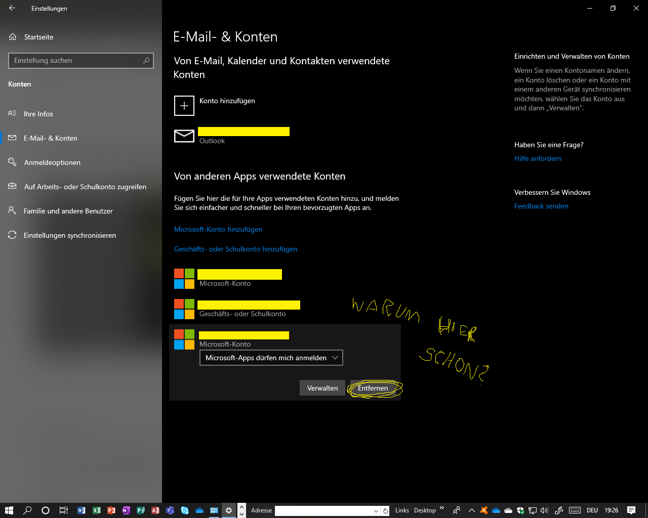Open Avast antivirus tray icon
This screenshot has width=648, height=518.
pyautogui.click(x=484, y=510)
